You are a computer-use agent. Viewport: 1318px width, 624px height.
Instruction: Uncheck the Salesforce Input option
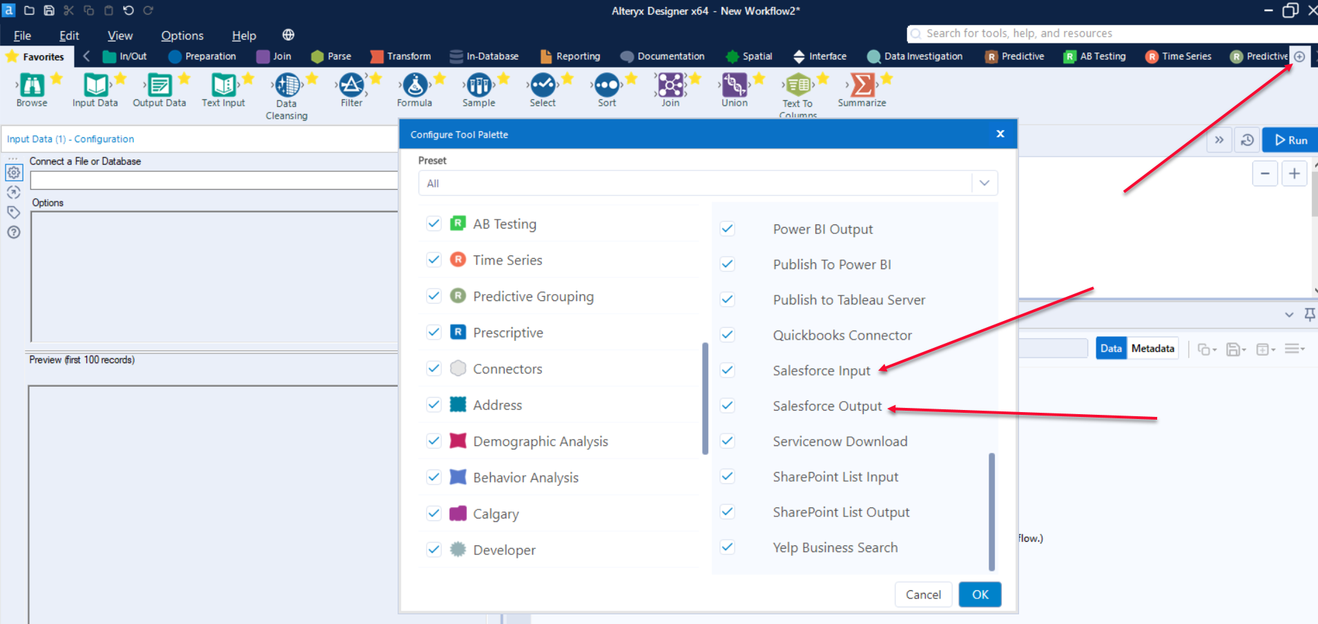pyautogui.click(x=727, y=370)
